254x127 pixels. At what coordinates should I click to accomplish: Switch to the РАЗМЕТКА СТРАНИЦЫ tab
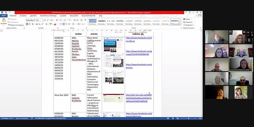tap(48, 16)
